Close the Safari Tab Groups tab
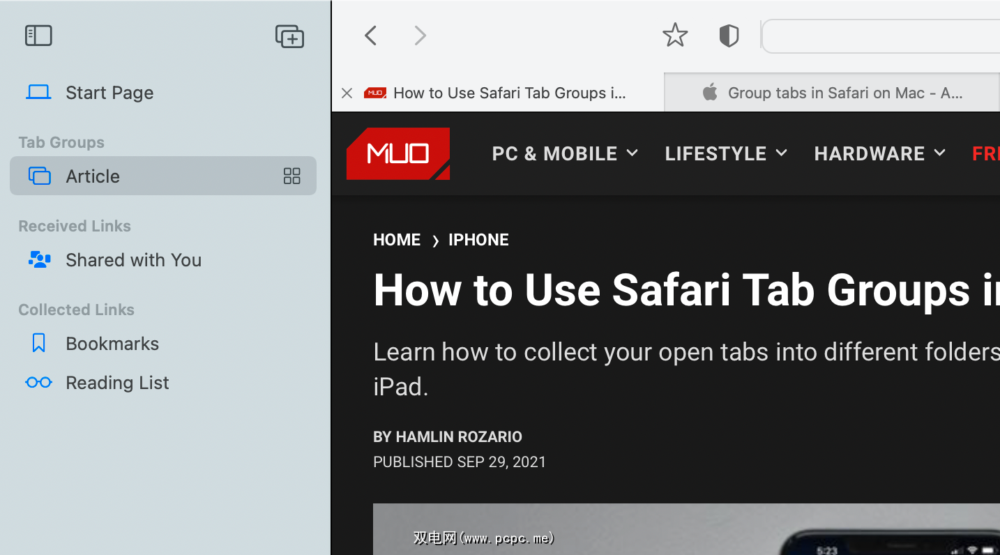 pyautogui.click(x=347, y=92)
